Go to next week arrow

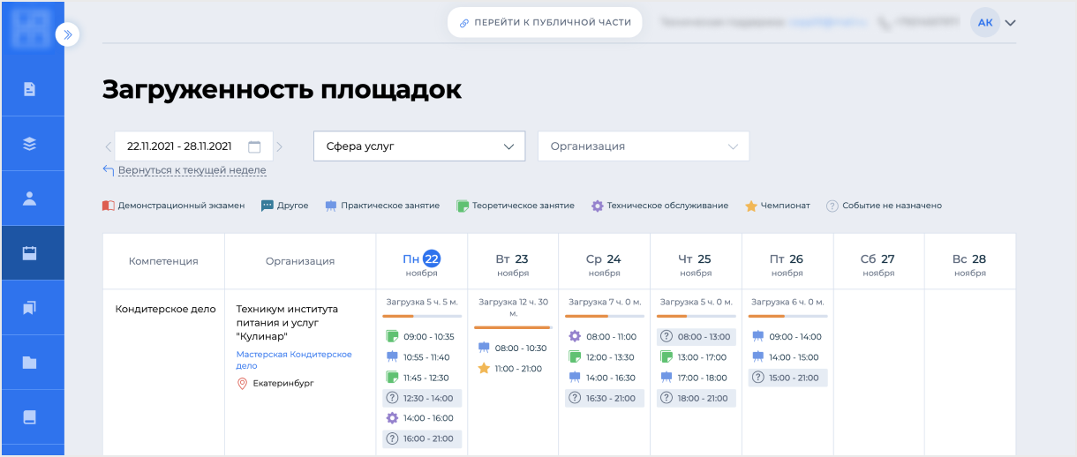(x=280, y=146)
